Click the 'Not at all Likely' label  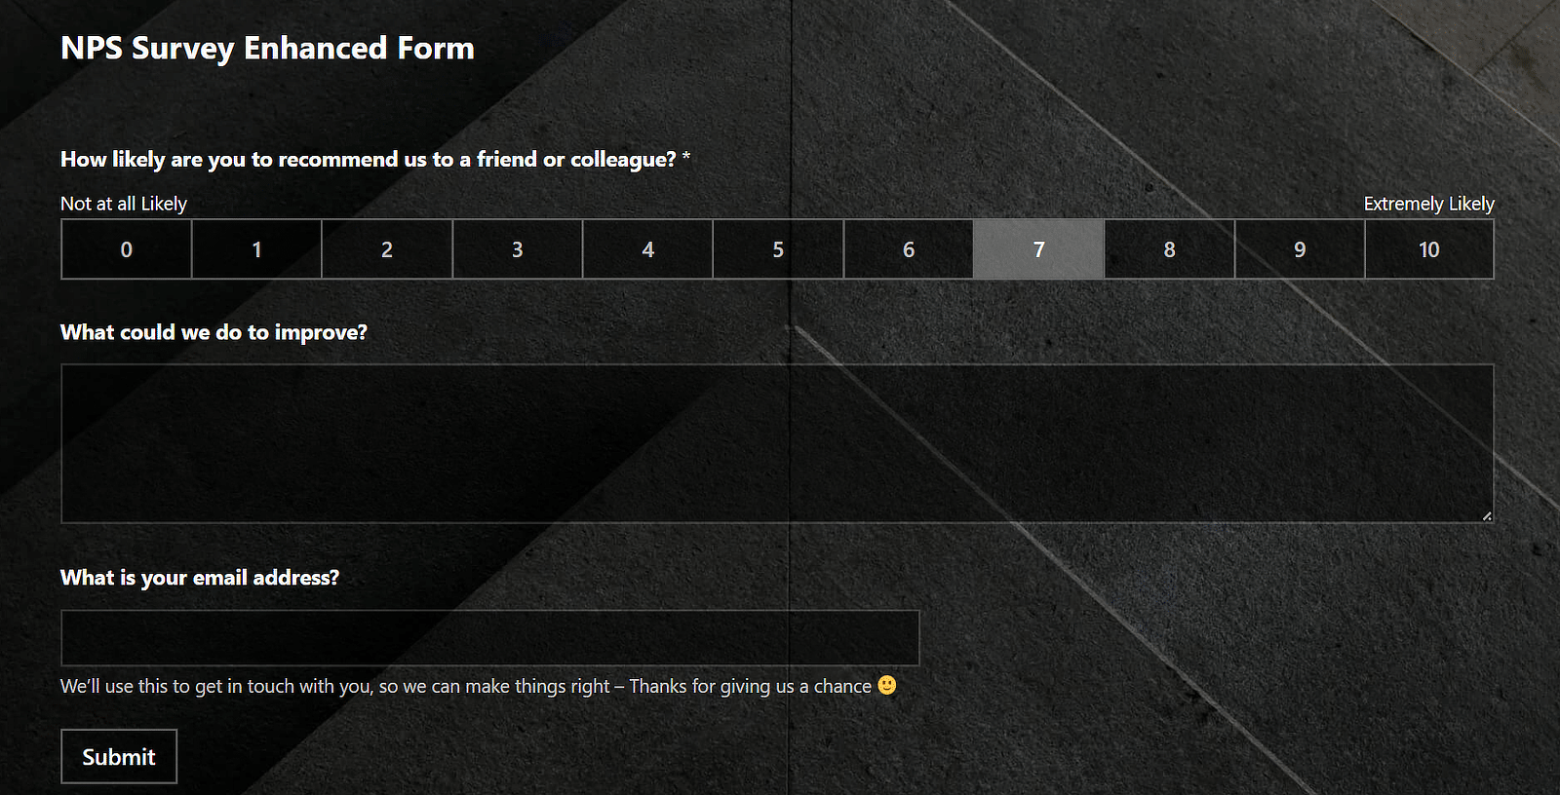(x=124, y=204)
